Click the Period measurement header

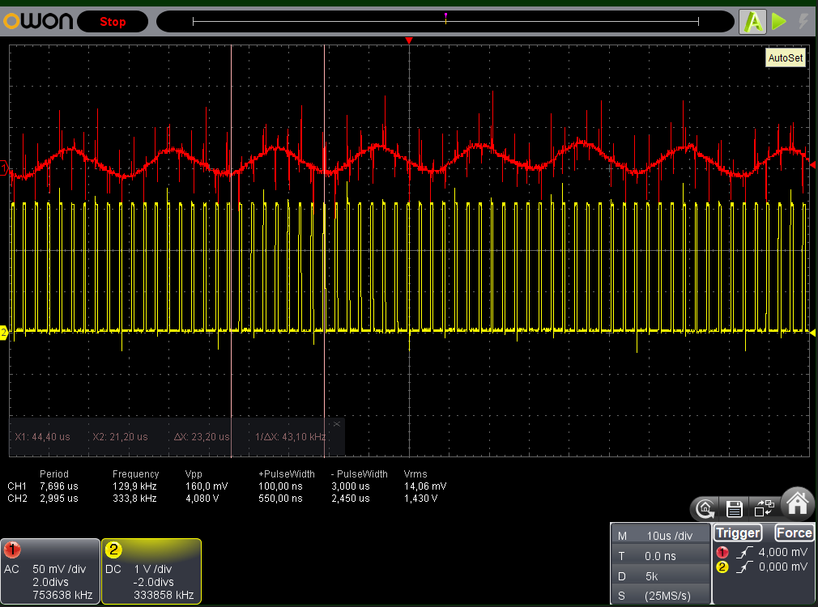pos(54,474)
